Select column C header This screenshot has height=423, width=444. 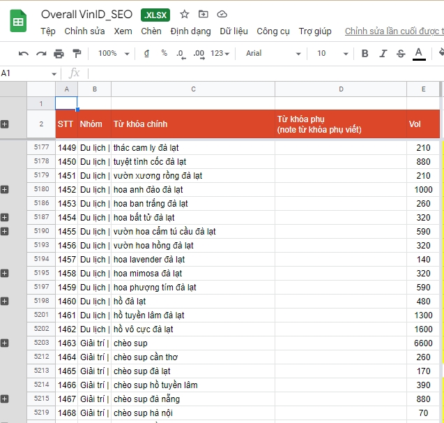tap(193, 89)
